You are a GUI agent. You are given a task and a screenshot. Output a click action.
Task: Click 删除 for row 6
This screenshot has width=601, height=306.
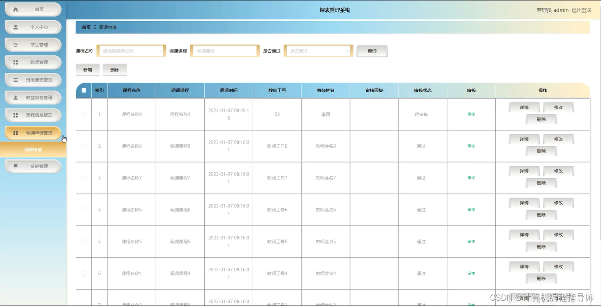tap(541, 279)
